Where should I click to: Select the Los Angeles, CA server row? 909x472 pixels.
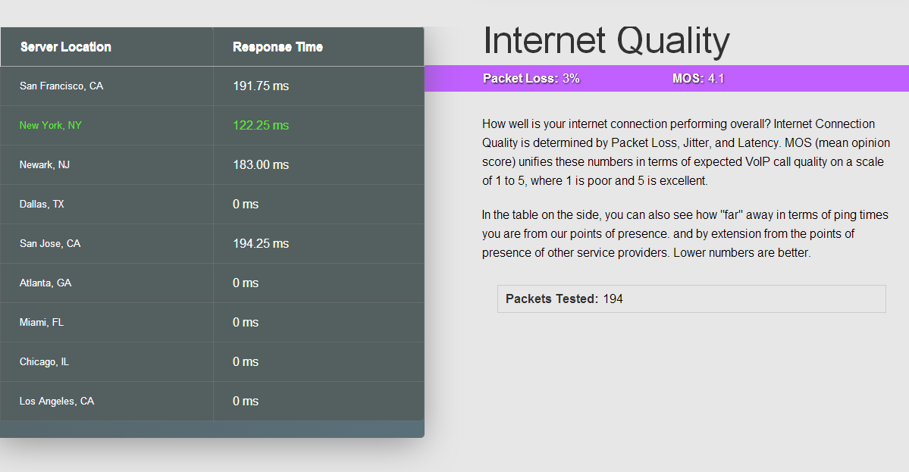tap(212, 401)
